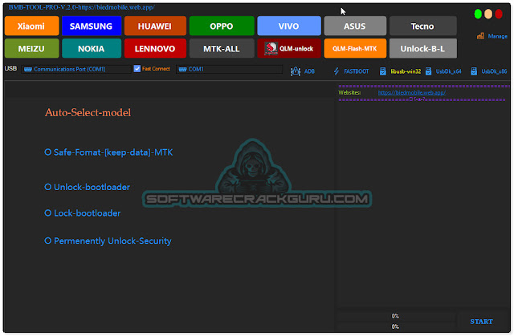Switch to the LENNOVO tab

pyautogui.click(x=155, y=48)
